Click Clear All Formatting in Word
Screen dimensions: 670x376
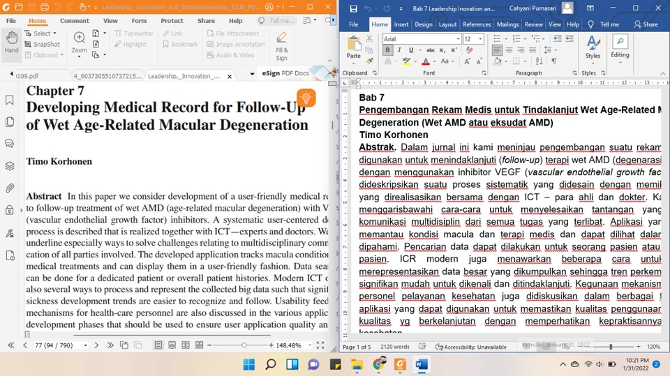pos(469,50)
